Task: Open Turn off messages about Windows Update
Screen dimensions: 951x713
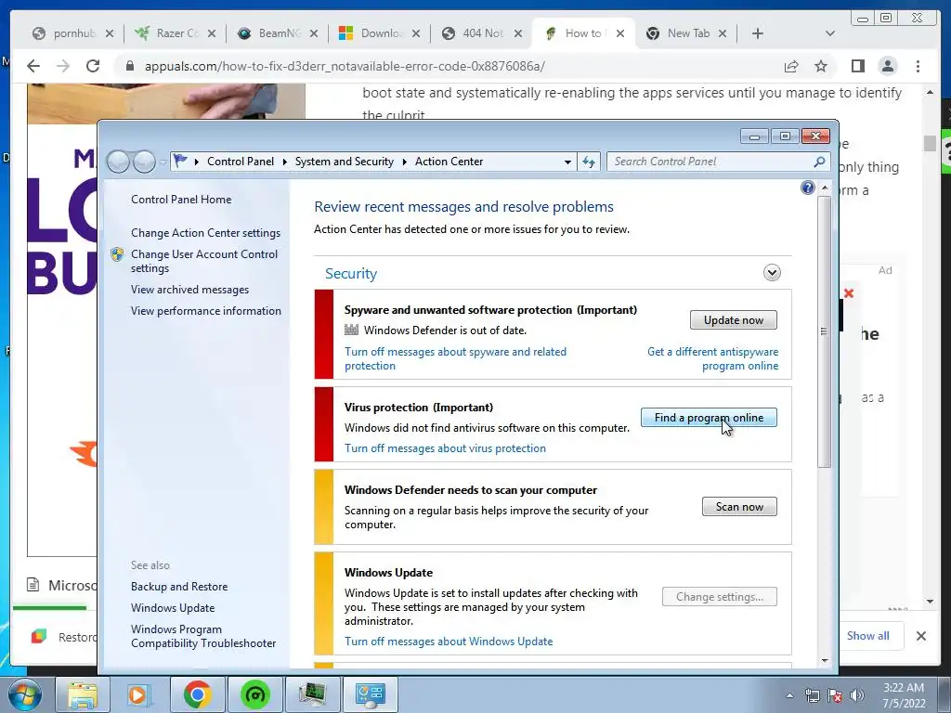Action: 449,642
